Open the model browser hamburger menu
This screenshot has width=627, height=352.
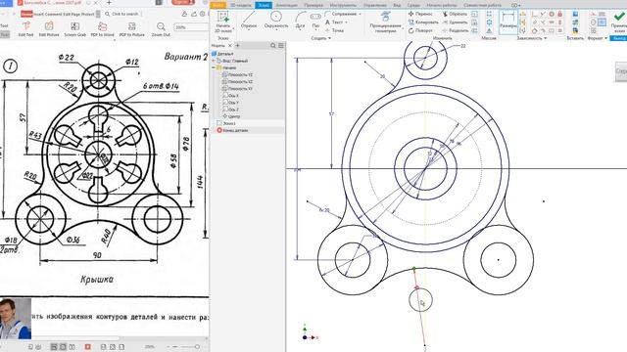pyautogui.click(x=281, y=46)
